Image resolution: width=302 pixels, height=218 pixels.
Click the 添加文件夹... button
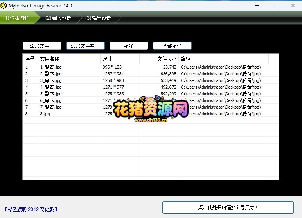(x=86, y=46)
